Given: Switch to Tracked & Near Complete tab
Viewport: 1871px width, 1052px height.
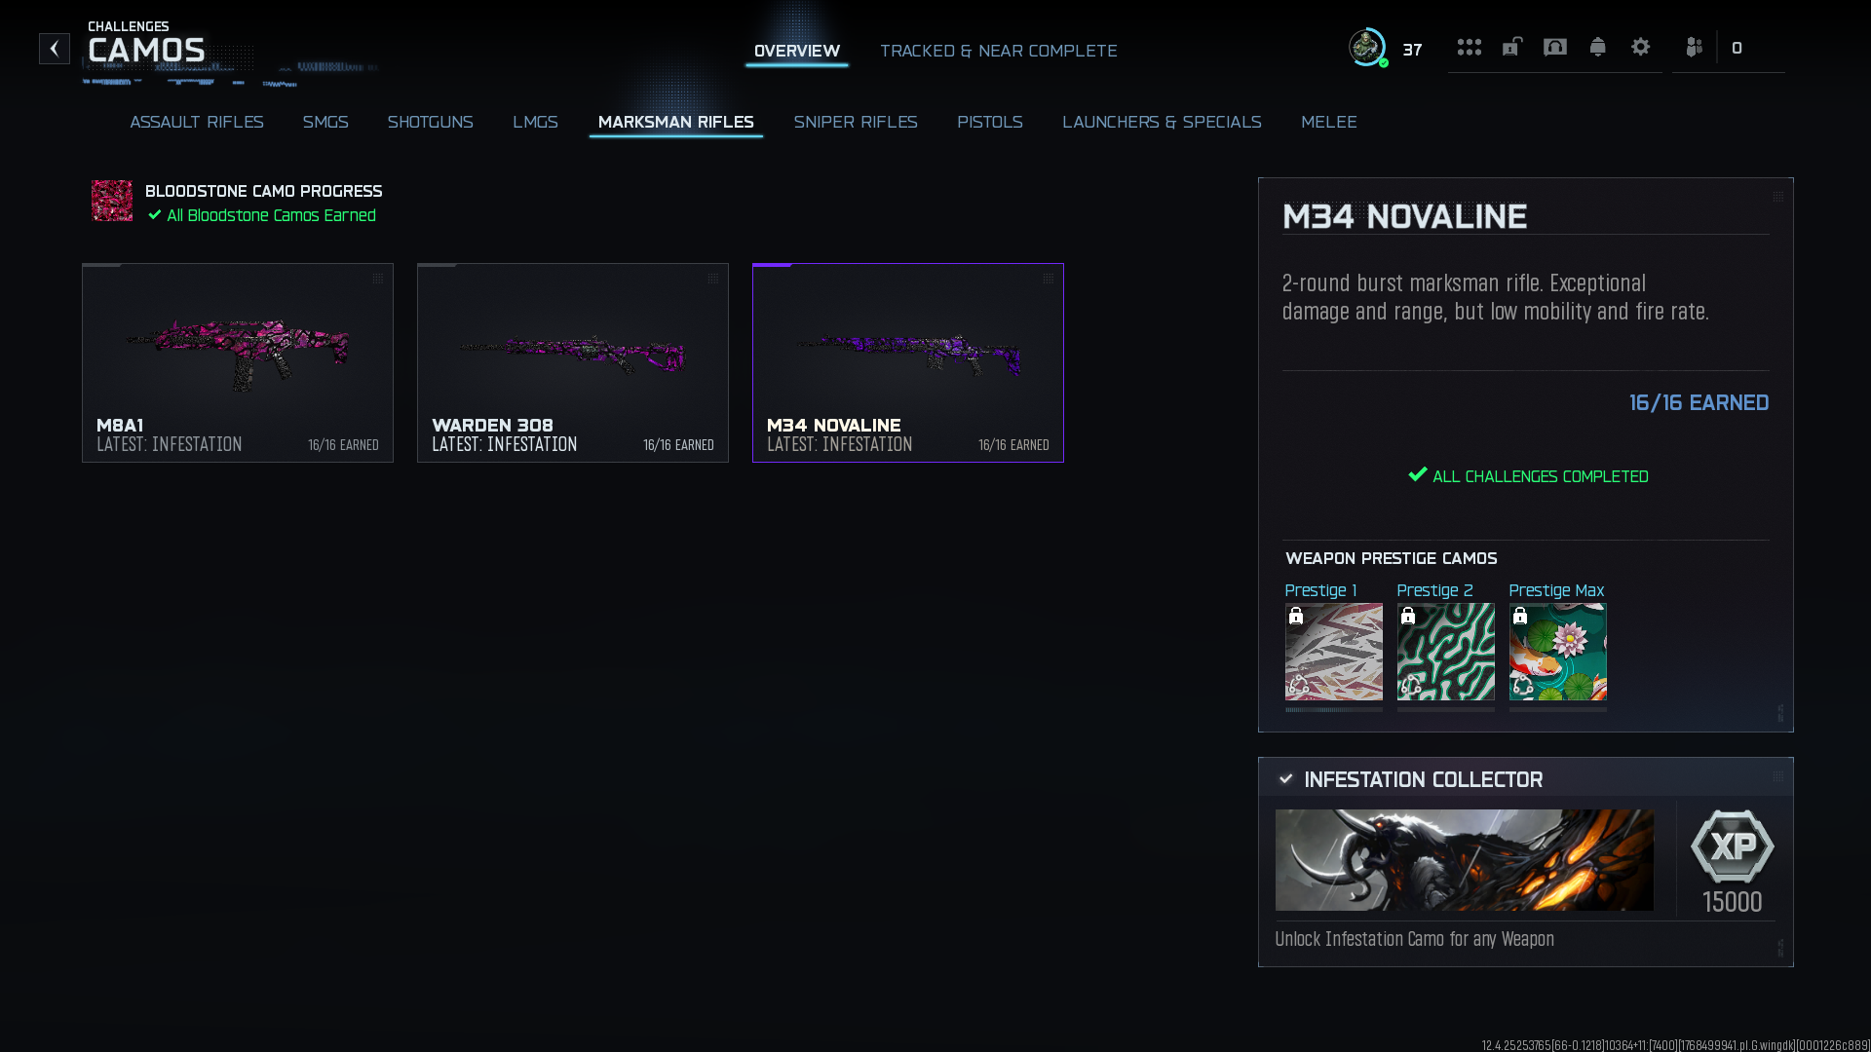Looking at the screenshot, I should tap(998, 51).
